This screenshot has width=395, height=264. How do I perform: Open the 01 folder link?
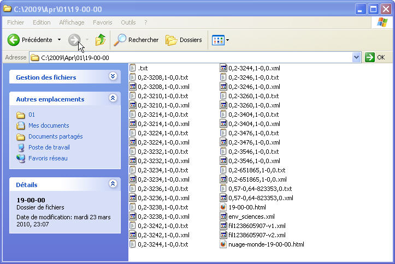tap(32, 115)
